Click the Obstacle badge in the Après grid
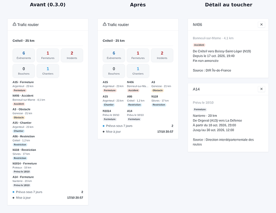The width and height of the screenshot is (276, 213). (x=157, y=90)
